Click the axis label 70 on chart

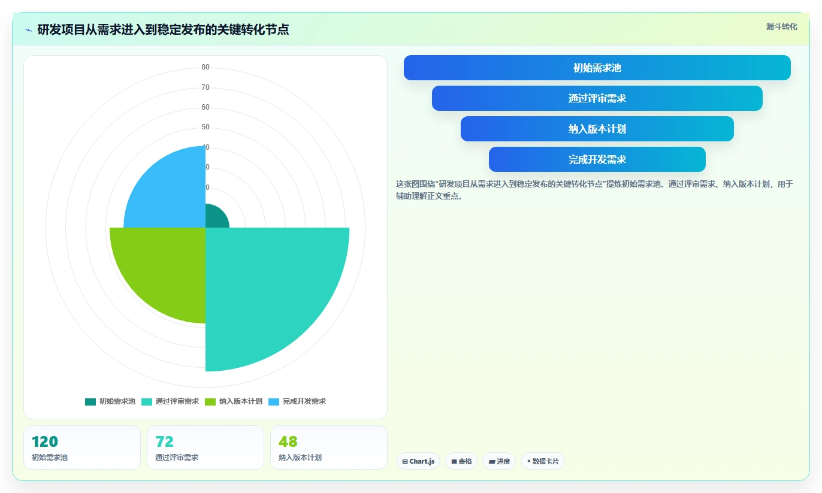205,87
